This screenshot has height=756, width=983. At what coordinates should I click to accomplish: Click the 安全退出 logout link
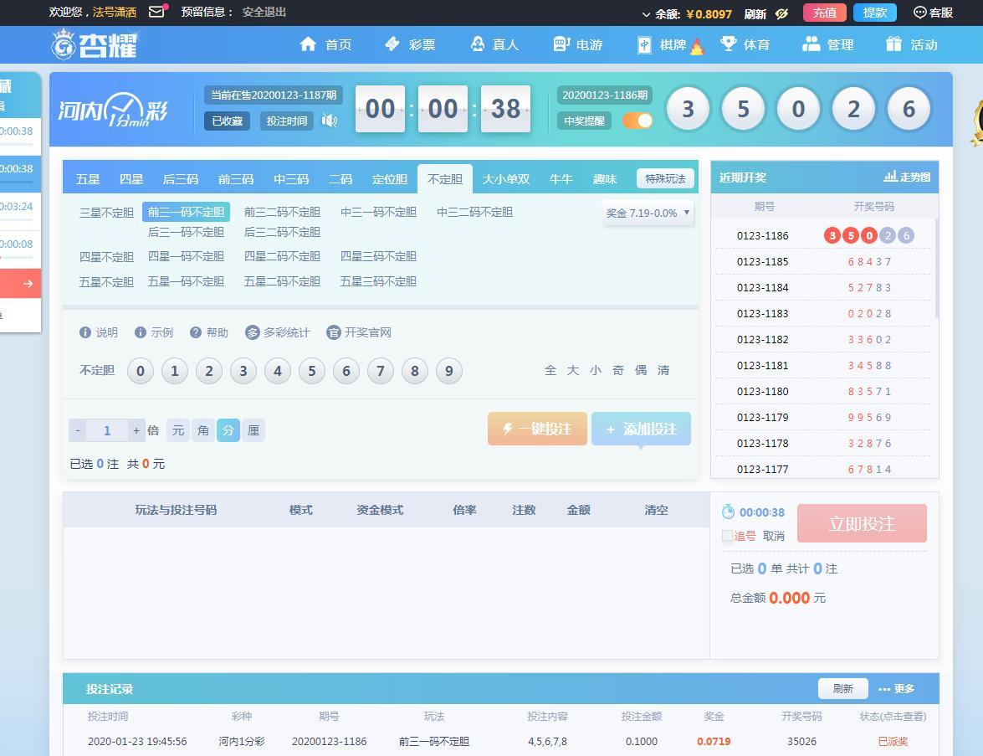(264, 12)
